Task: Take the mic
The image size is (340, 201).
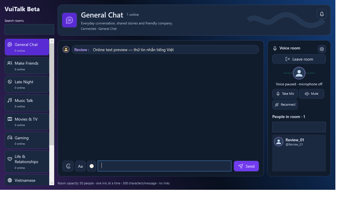Action: (285, 94)
